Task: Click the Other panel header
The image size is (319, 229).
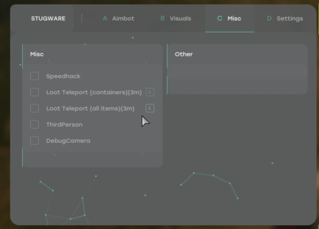Action: (184, 54)
